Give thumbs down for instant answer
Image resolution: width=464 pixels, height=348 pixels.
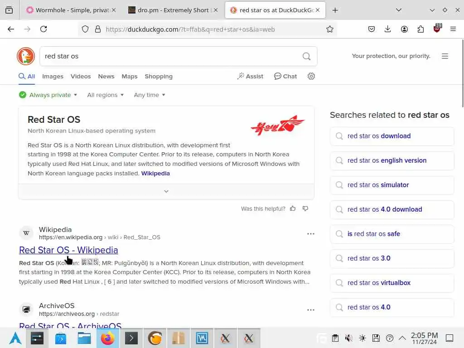(x=305, y=208)
